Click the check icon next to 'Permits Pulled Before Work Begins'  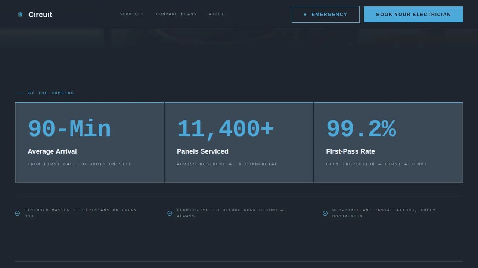(x=170, y=213)
